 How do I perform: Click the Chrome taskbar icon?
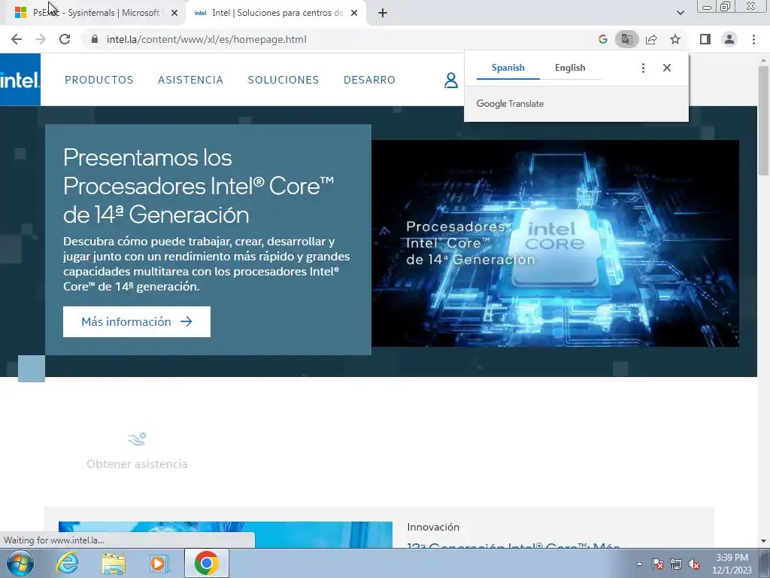(x=206, y=563)
